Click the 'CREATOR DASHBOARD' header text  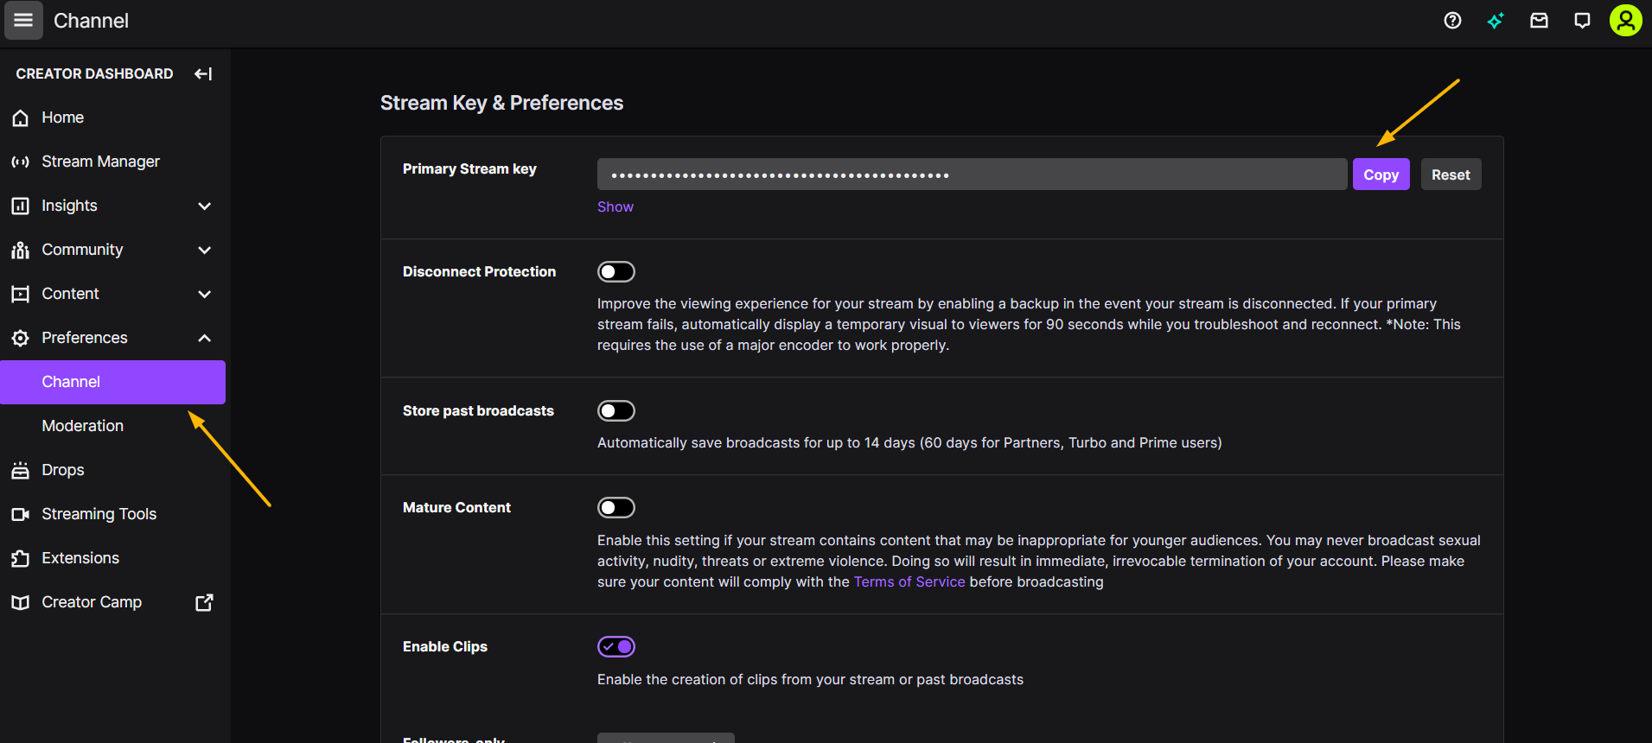pos(94,73)
